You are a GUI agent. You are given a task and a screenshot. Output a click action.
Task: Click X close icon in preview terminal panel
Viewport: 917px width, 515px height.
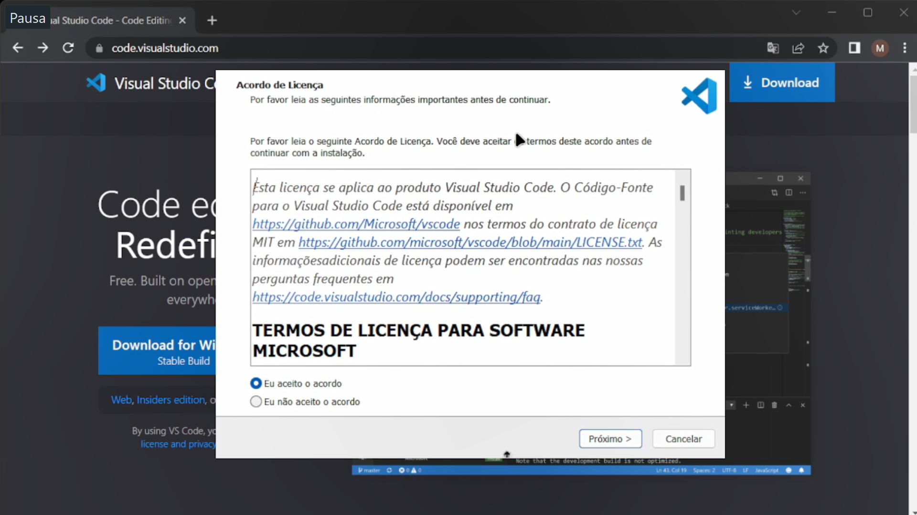pyautogui.click(x=803, y=405)
